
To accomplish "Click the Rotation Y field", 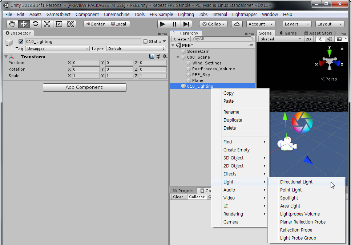I will (x=119, y=69).
